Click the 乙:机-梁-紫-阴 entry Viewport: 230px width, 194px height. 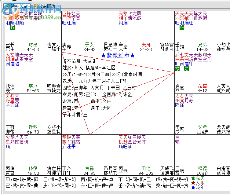coord(60,179)
